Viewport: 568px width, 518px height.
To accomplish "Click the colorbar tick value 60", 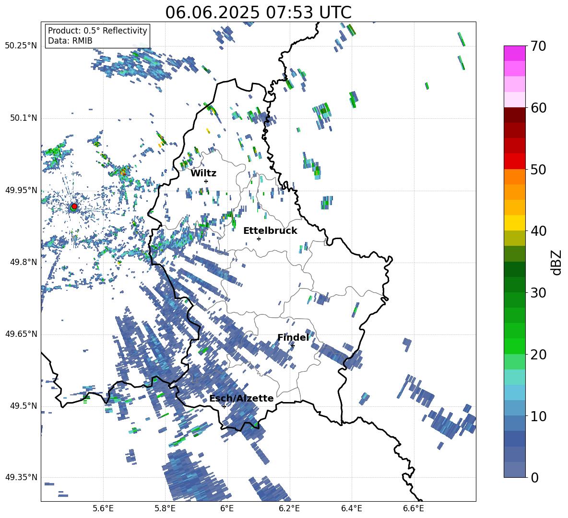I will [539, 108].
